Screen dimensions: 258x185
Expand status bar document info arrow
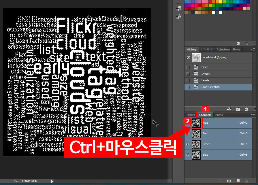click(x=52, y=181)
